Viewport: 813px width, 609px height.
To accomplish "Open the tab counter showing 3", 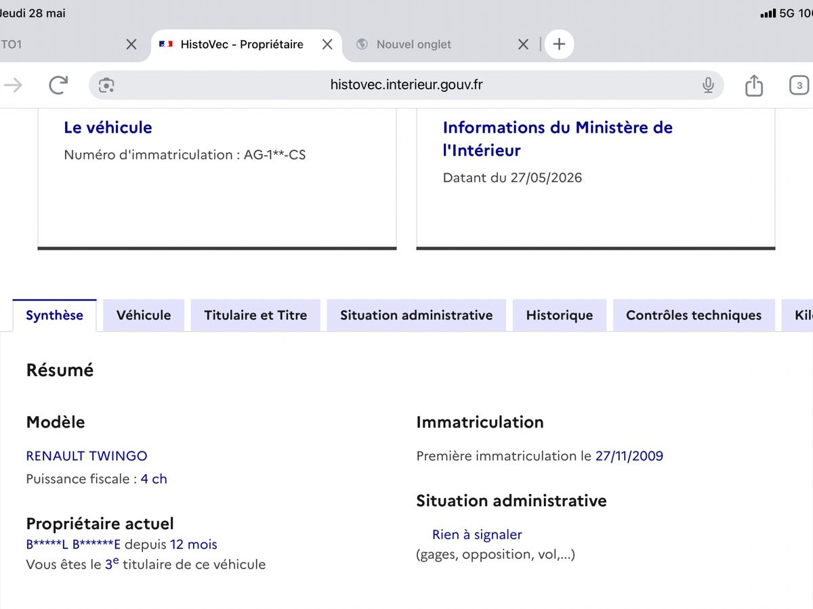I will point(799,85).
